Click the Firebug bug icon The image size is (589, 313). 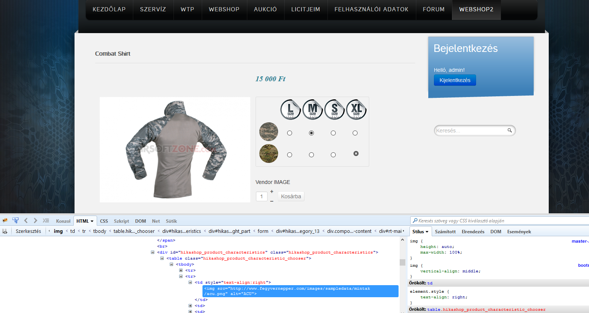[x=5, y=220]
